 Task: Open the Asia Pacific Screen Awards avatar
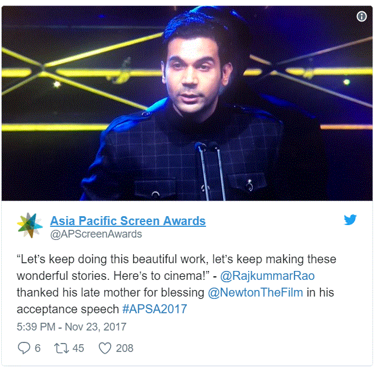pyautogui.click(x=30, y=225)
